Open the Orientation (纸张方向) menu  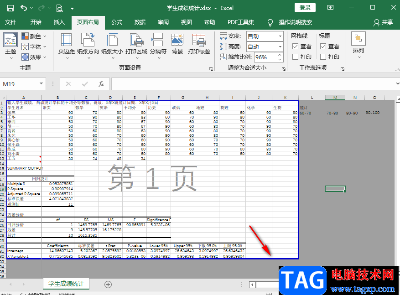pos(88,46)
